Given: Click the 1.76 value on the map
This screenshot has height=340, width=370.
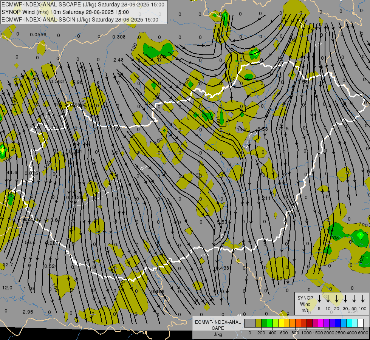Looking at the screenshot, I should tap(29, 288).
